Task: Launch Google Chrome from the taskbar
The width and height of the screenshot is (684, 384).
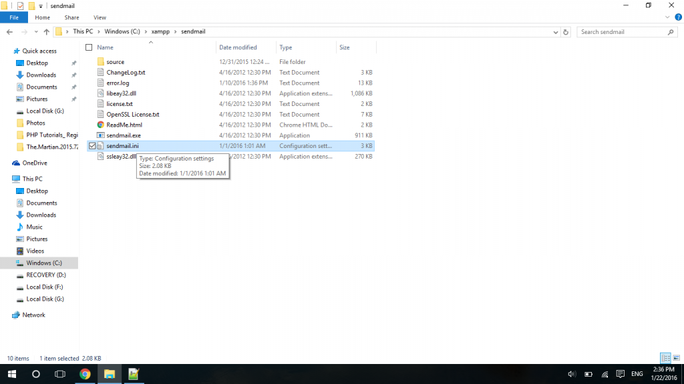Action: click(85, 374)
